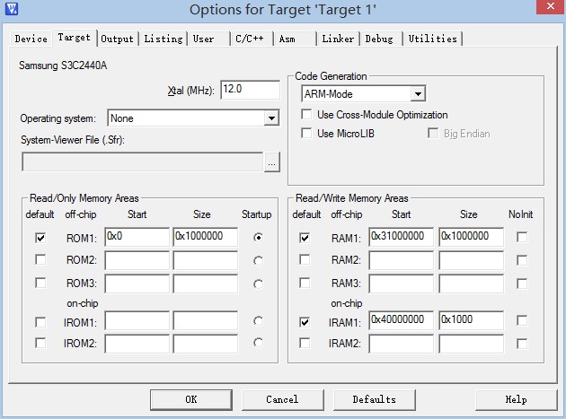This screenshot has width=566, height=419.
Task: Enable Use Cross-Module Optimization
Action: click(306, 114)
